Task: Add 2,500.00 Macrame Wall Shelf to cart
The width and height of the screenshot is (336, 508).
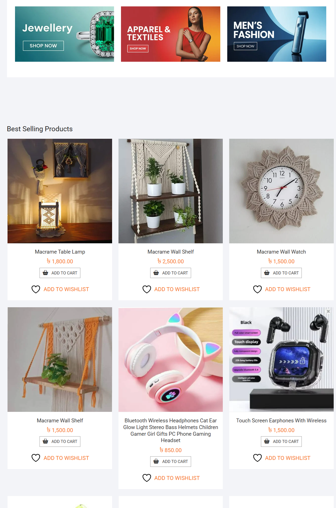Action: pyautogui.click(x=171, y=273)
